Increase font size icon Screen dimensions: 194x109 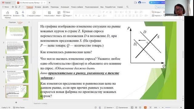click(x=104, y=12)
